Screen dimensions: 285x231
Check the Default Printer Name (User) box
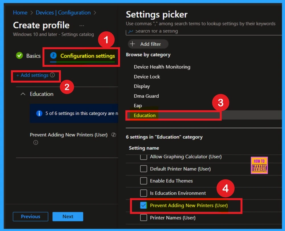[x=143, y=169]
